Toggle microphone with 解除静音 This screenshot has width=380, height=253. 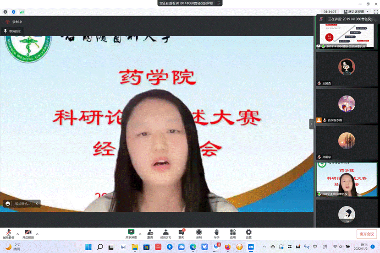(x=9, y=233)
